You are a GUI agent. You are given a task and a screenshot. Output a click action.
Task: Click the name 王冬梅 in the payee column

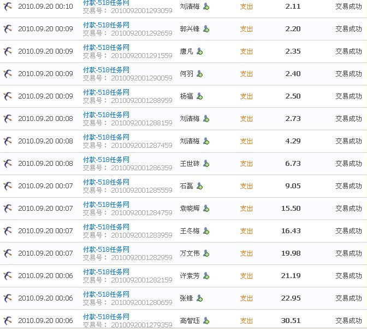190,231
